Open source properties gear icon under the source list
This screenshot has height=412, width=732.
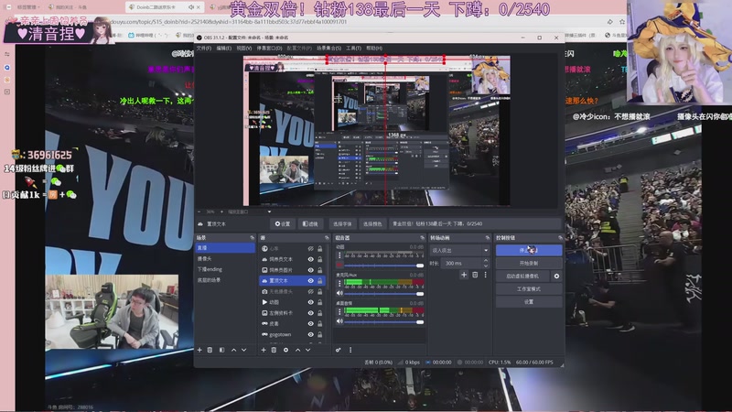pos(285,350)
